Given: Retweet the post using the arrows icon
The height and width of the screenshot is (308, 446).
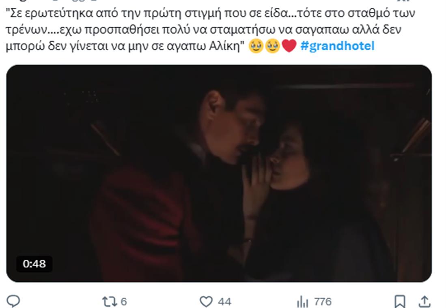Looking at the screenshot, I should 109,302.
